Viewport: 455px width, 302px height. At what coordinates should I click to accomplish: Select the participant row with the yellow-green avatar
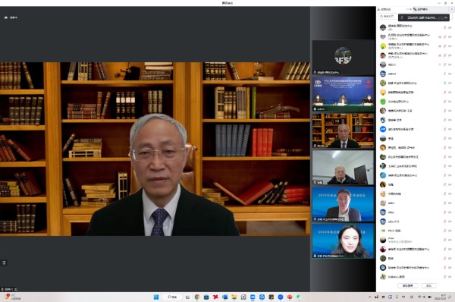pyautogui.click(x=416, y=46)
